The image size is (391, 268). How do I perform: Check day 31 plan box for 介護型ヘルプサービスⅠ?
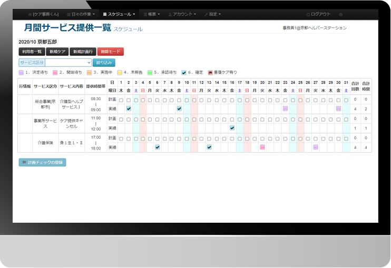[346, 100]
